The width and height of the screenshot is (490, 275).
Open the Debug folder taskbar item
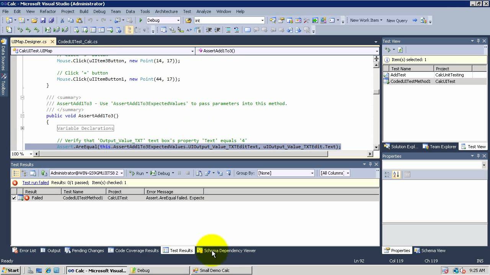[x=159, y=270]
